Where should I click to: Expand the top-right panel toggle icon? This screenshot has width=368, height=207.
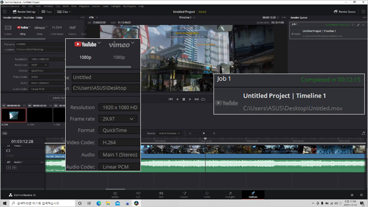[363, 12]
